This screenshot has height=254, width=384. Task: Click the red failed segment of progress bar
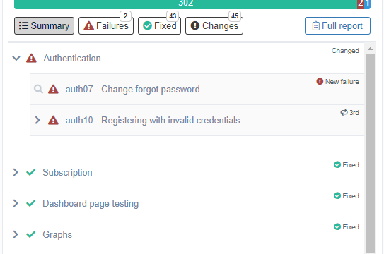coord(361,4)
